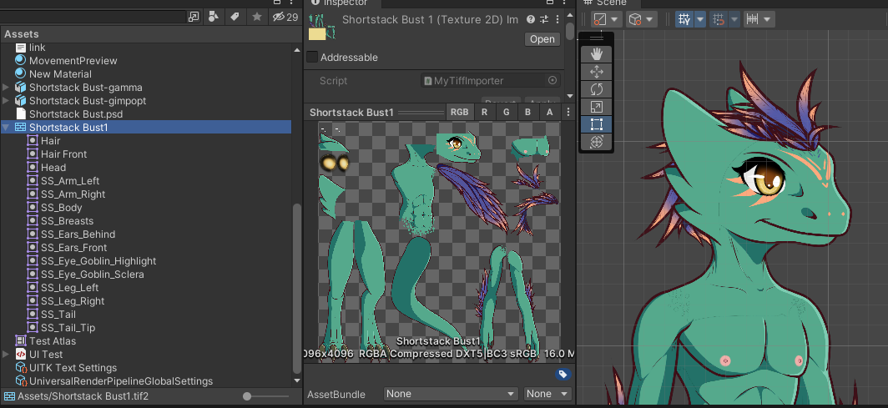Select the Scale tool
Image resolution: width=888 pixels, height=408 pixels.
pyautogui.click(x=596, y=107)
